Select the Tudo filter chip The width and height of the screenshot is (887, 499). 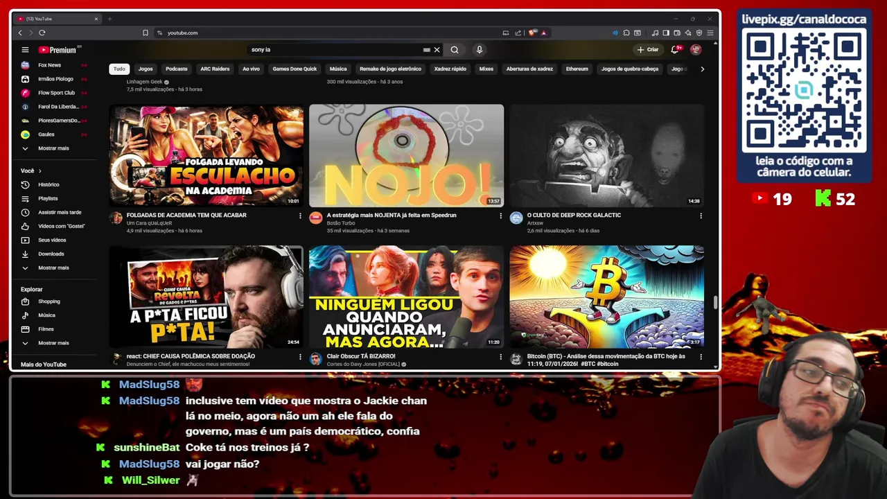click(x=119, y=69)
